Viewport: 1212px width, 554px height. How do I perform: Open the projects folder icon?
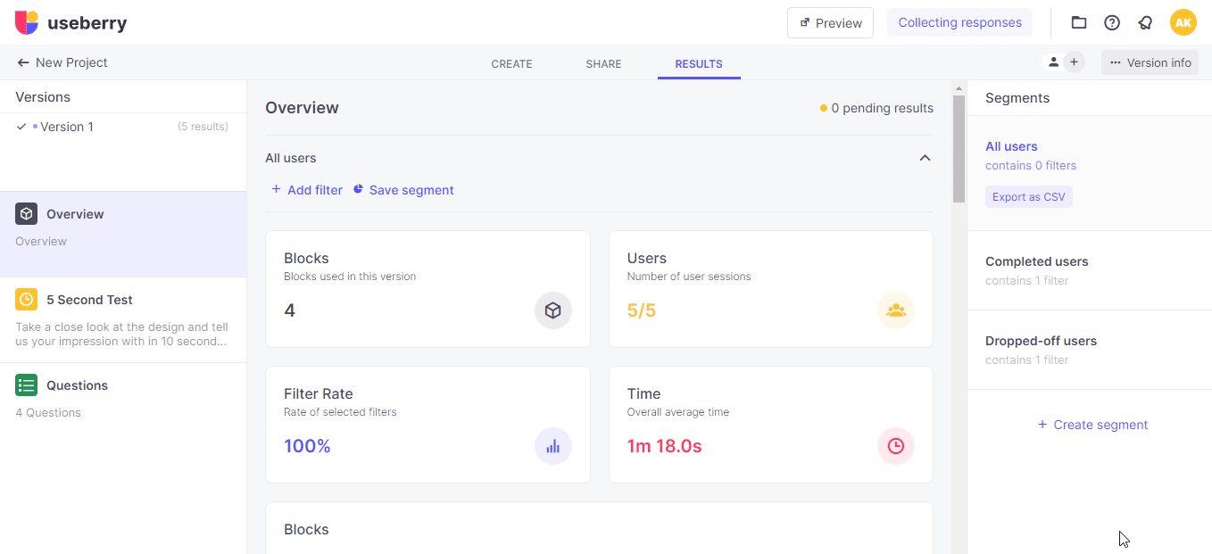click(1079, 23)
